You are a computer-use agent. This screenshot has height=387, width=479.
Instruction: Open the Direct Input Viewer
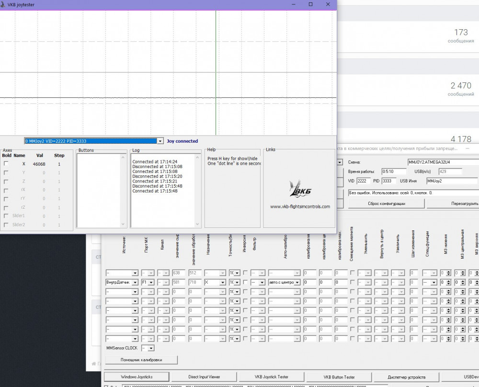[x=205, y=377]
